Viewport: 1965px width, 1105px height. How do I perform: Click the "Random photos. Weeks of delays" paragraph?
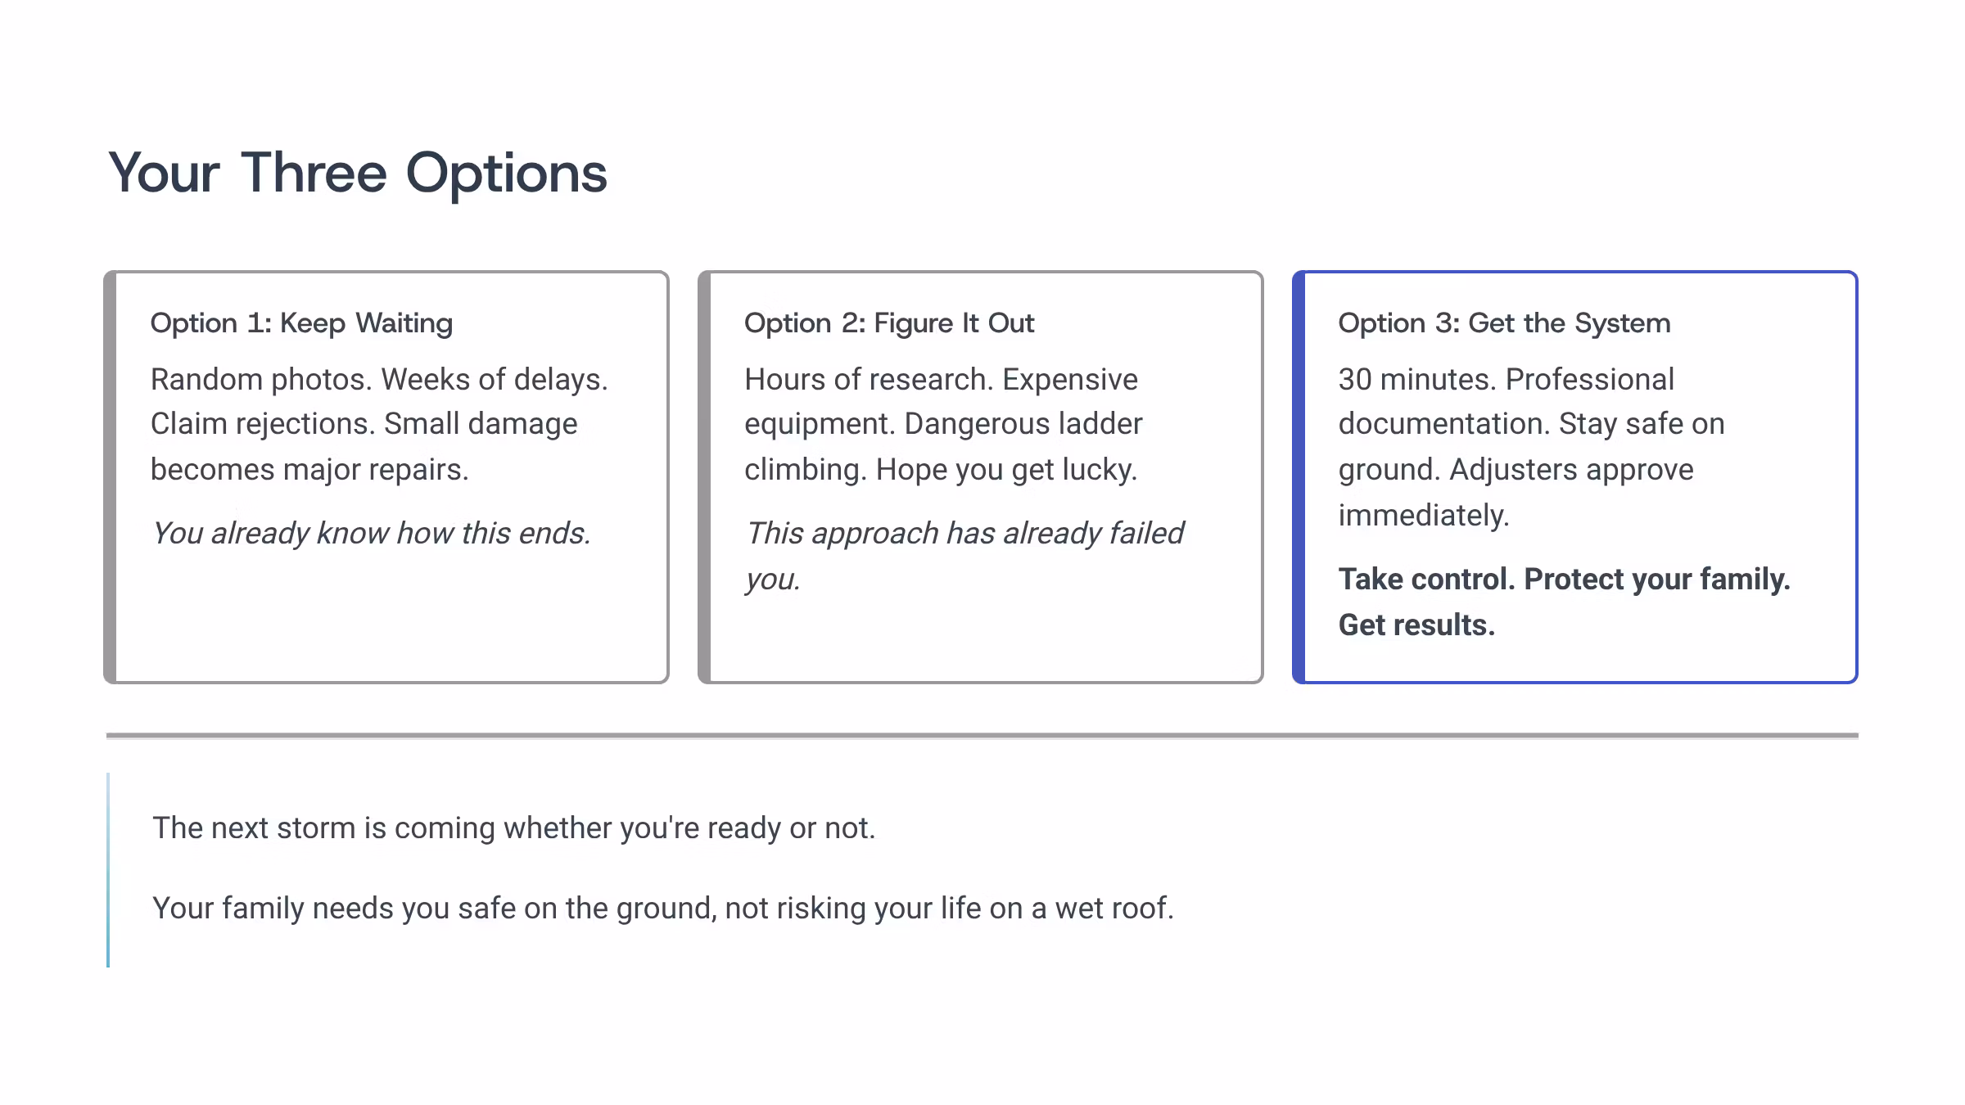379,424
